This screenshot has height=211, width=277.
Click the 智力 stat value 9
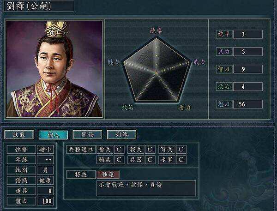pos(248,69)
